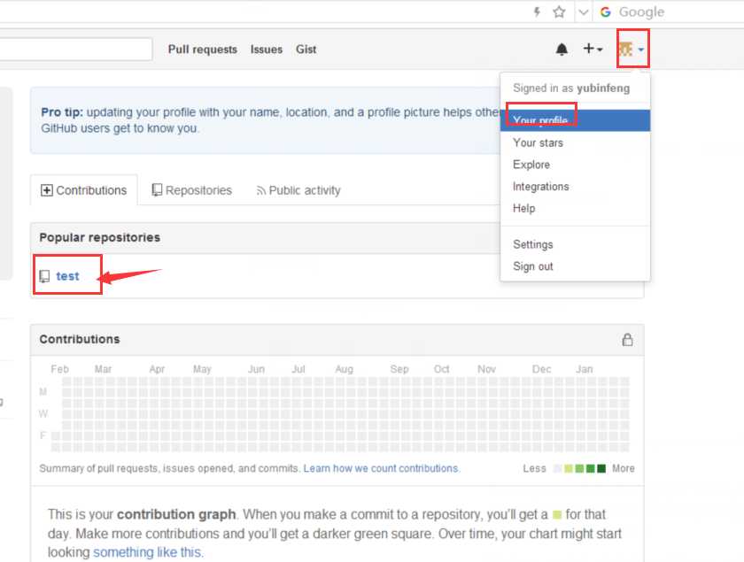Click the Signed in as yubinfeng text
The image size is (744, 562).
click(571, 89)
